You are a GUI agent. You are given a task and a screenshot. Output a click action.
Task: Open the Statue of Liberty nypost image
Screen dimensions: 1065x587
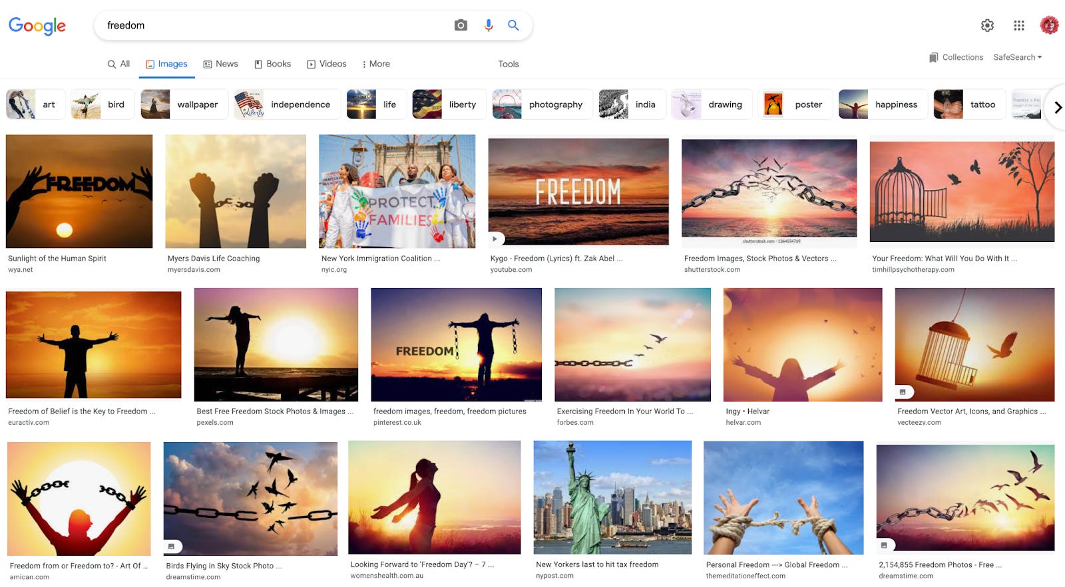tap(612, 497)
